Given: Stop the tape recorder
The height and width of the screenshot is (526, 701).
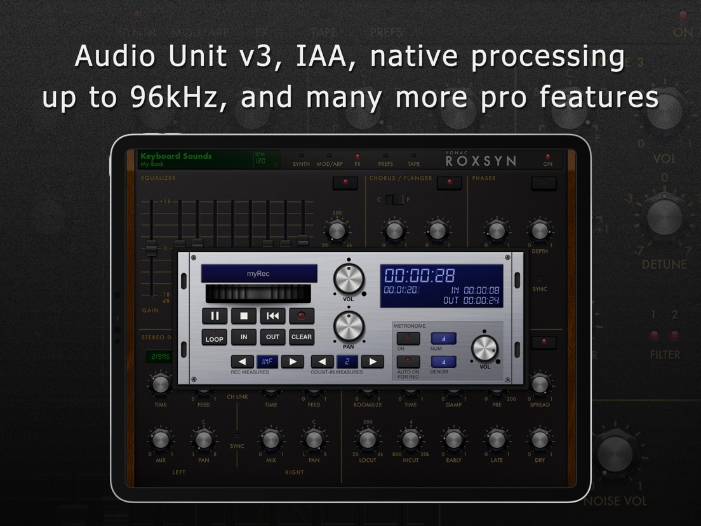Looking at the screenshot, I should tap(244, 316).
